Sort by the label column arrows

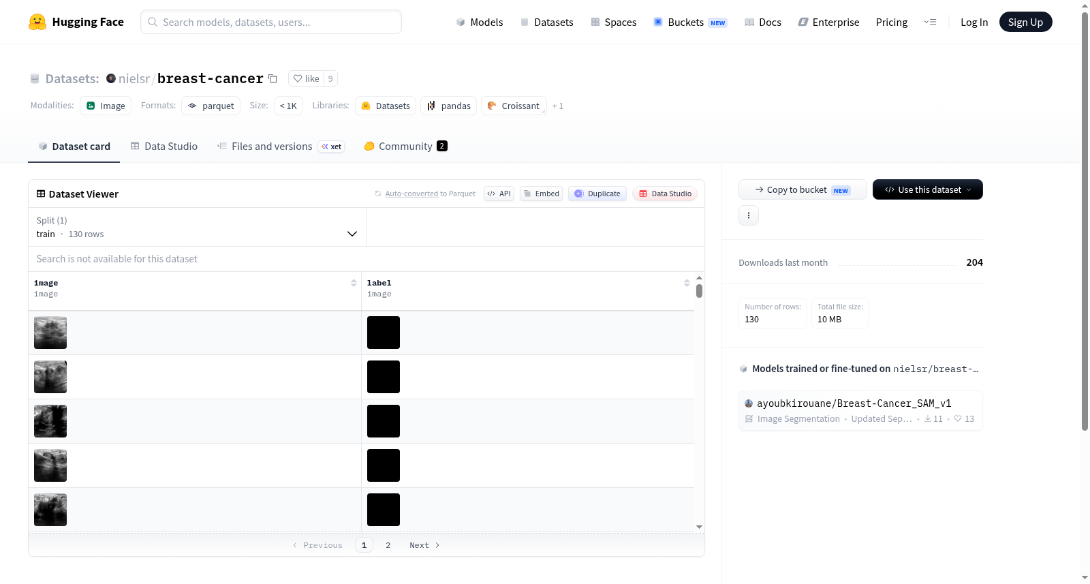[x=687, y=283]
